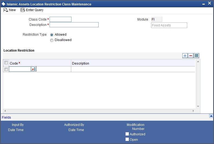The image size is (214, 144).
Task: Delete row with the minus icon
Action: [x=191, y=56]
